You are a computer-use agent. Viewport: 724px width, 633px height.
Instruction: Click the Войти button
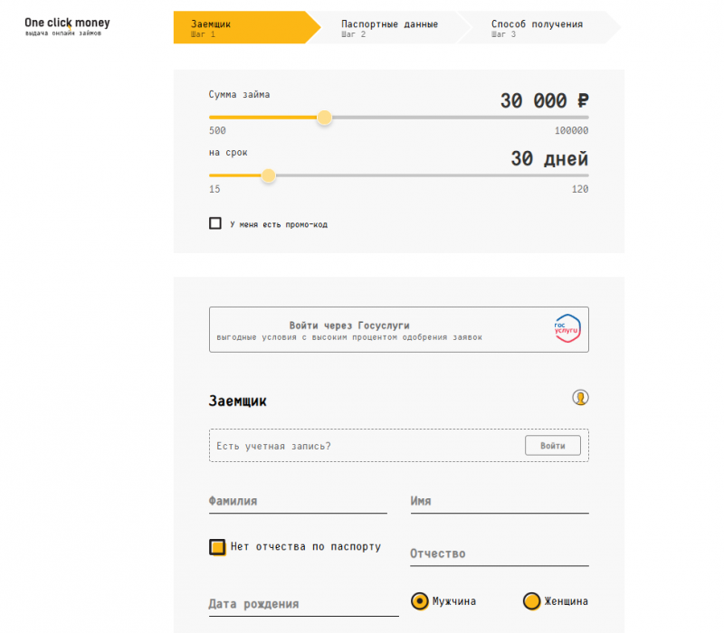pyautogui.click(x=553, y=445)
